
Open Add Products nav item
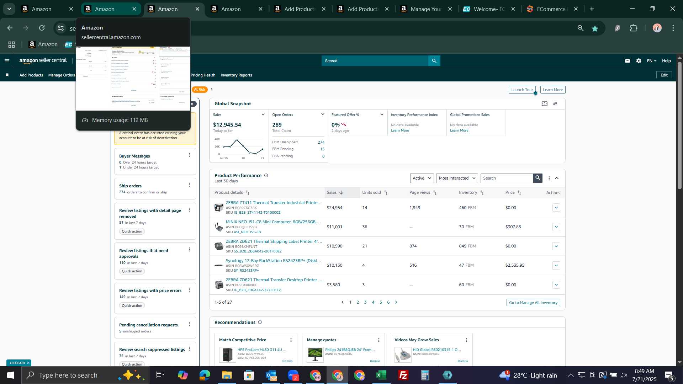(x=31, y=75)
